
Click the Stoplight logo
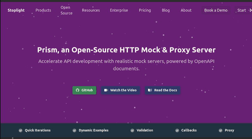pyautogui.click(x=16, y=10)
